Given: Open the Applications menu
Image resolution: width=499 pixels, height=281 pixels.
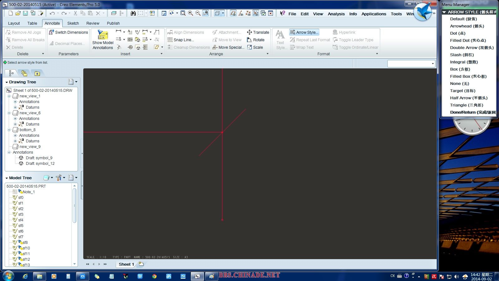Looking at the screenshot, I should [374, 14].
